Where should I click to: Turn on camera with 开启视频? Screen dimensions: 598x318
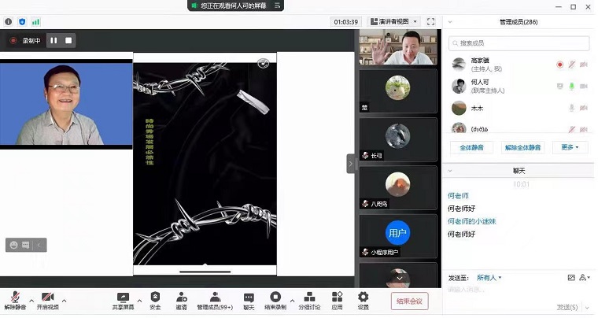[46, 298]
